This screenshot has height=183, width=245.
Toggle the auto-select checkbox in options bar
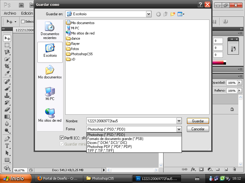23,21
